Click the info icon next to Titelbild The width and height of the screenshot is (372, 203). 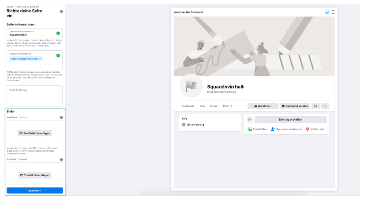pos(62,160)
